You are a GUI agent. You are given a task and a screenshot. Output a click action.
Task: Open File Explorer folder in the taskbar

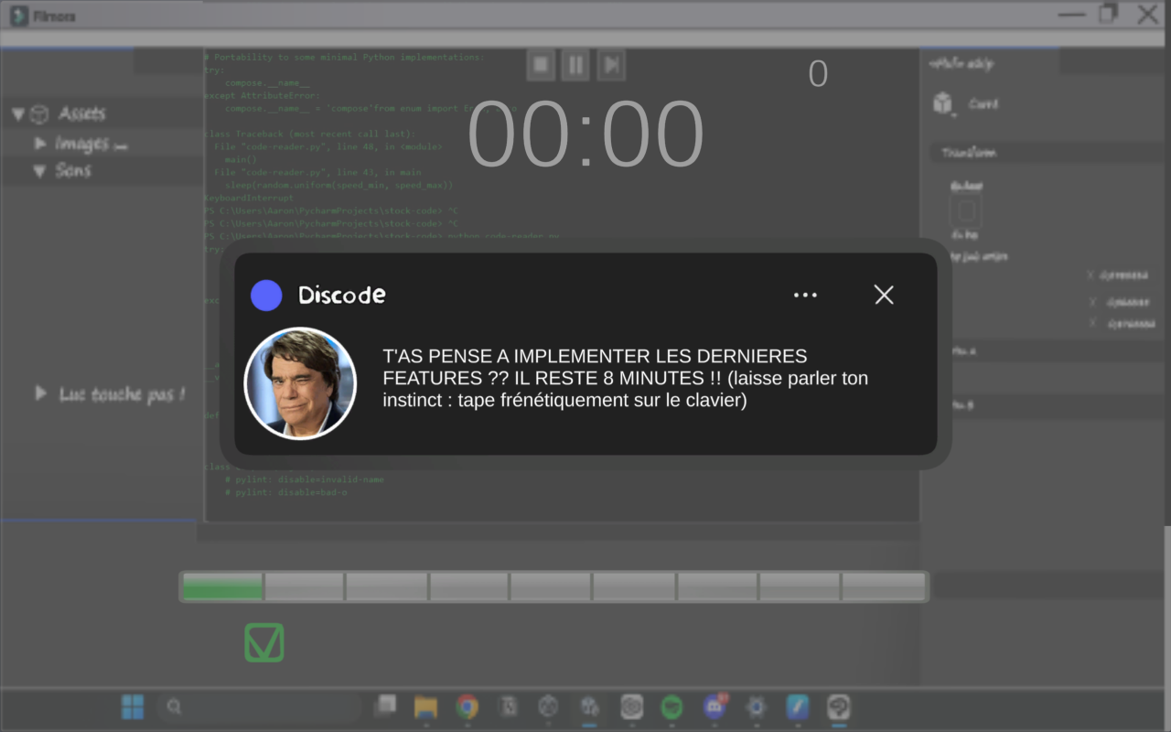tap(425, 706)
